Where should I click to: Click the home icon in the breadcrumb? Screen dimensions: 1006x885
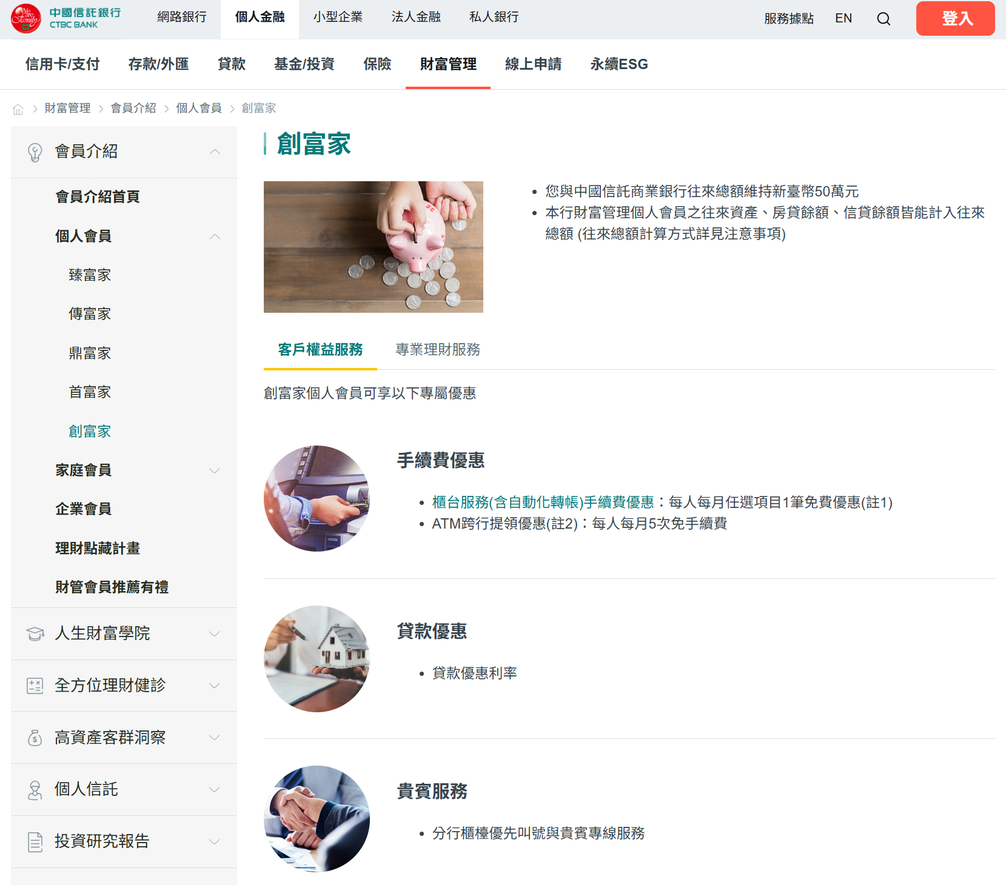(x=19, y=108)
